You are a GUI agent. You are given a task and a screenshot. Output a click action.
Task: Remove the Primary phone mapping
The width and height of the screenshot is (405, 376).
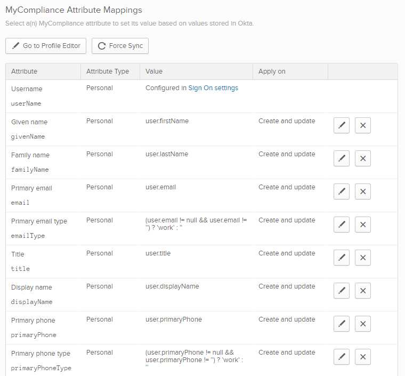363,324
